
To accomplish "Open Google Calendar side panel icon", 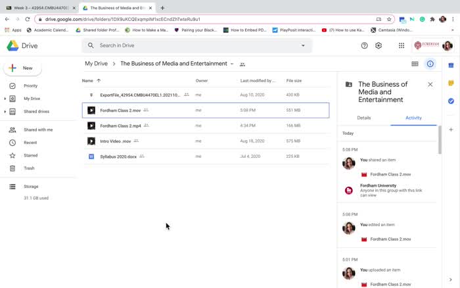I will [451, 65].
